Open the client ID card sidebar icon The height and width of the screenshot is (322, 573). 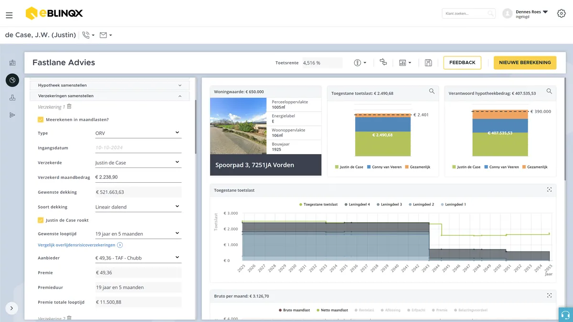click(x=12, y=62)
